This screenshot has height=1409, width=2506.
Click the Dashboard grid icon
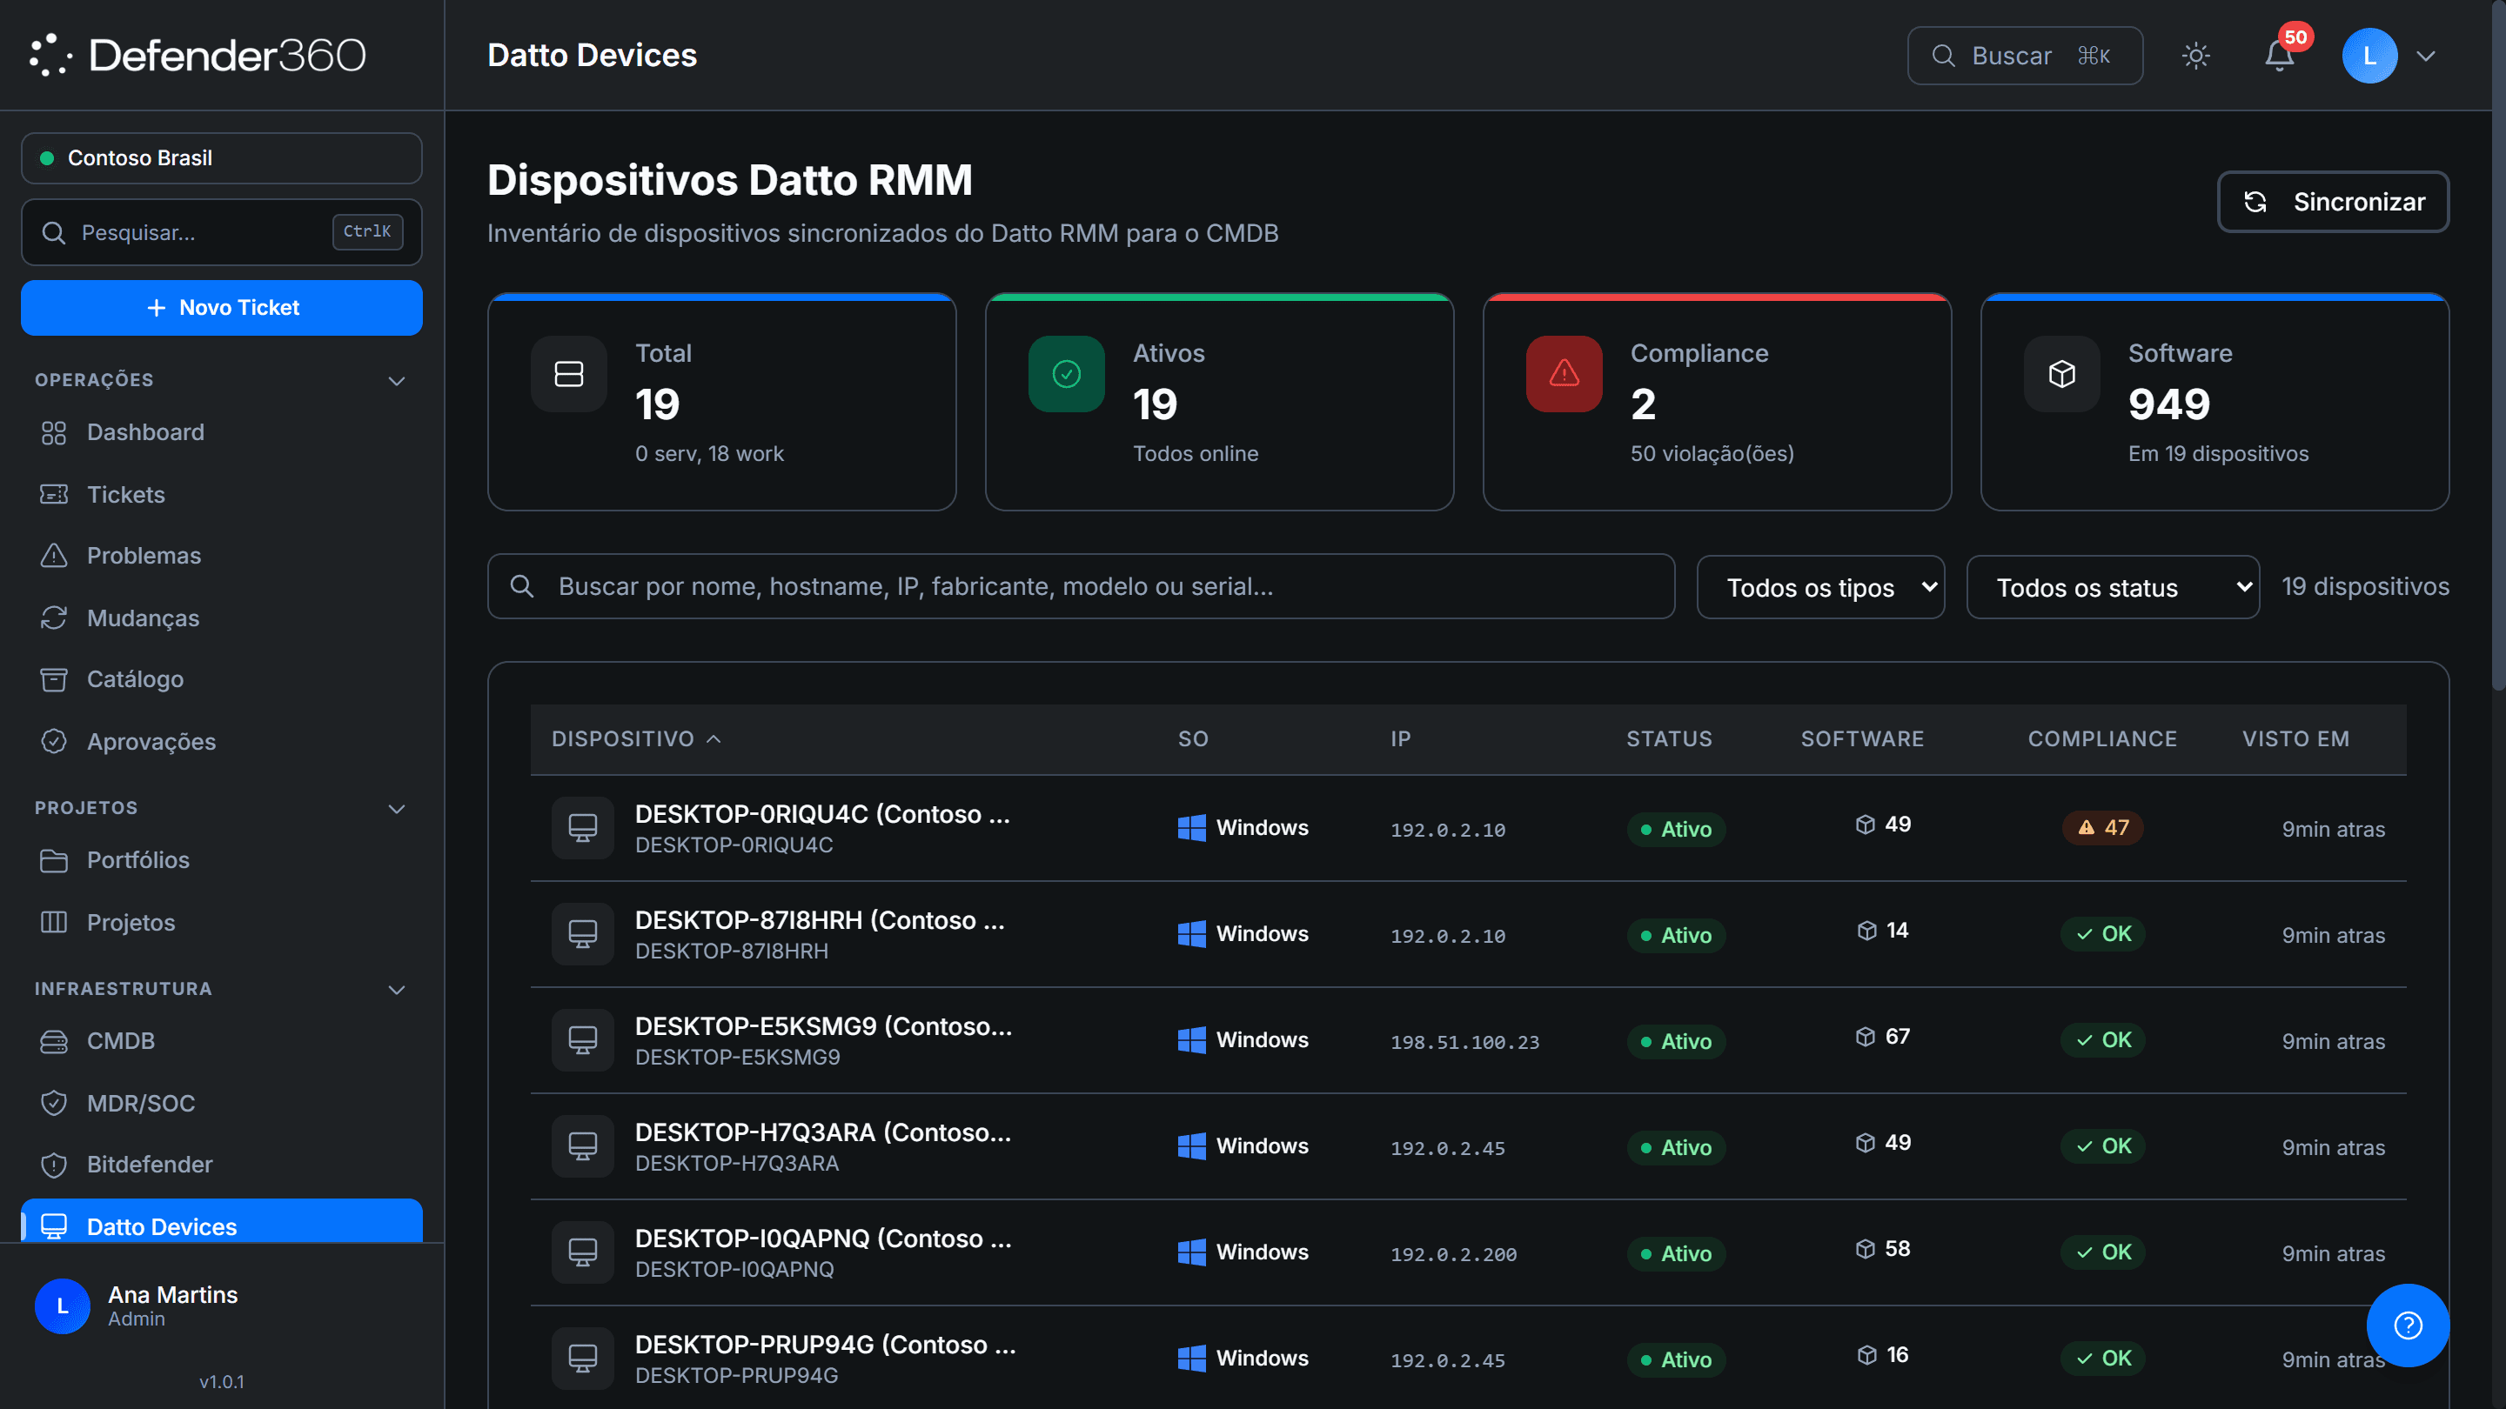coord(53,433)
